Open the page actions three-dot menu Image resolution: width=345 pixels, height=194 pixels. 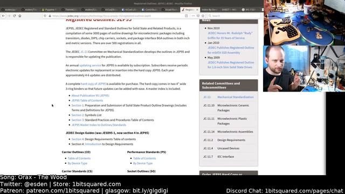click(193, 16)
